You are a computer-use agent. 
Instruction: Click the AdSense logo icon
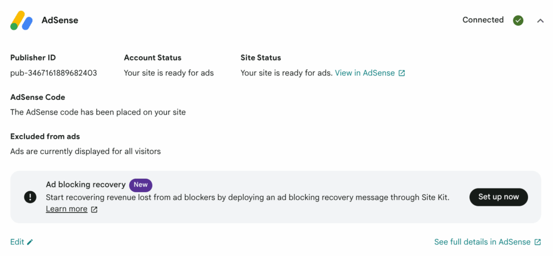click(x=22, y=21)
